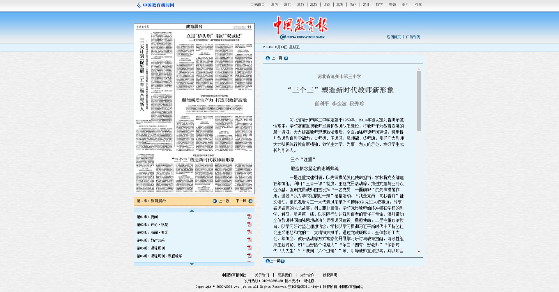Open 评论 in top navigation
The height and width of the screenshot is (292, 559).
click(327, 5)
